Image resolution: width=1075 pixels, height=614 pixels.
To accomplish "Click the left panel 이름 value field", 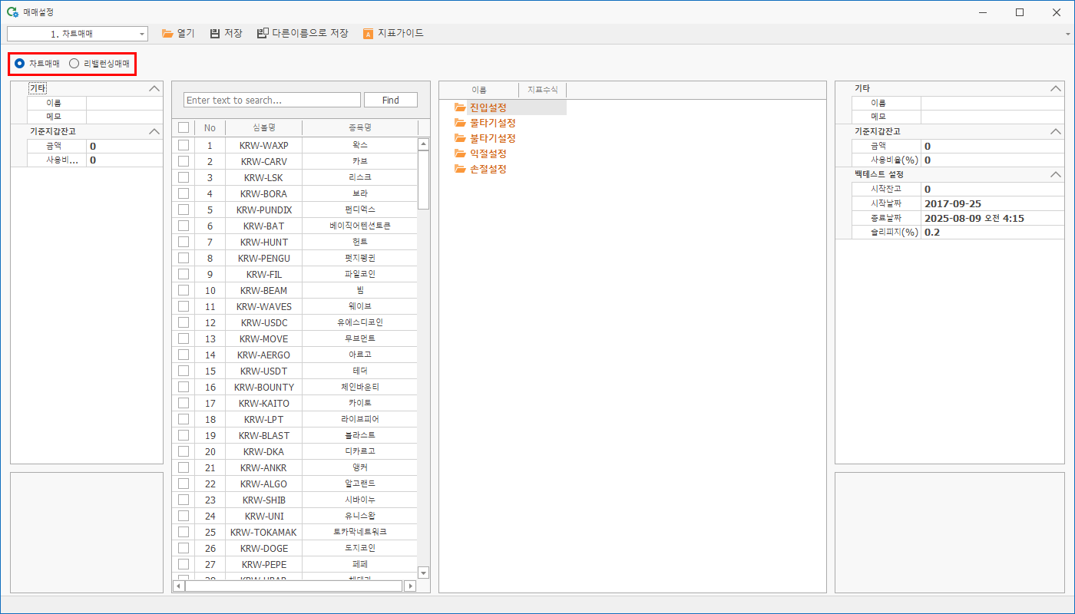I will 124,103.
